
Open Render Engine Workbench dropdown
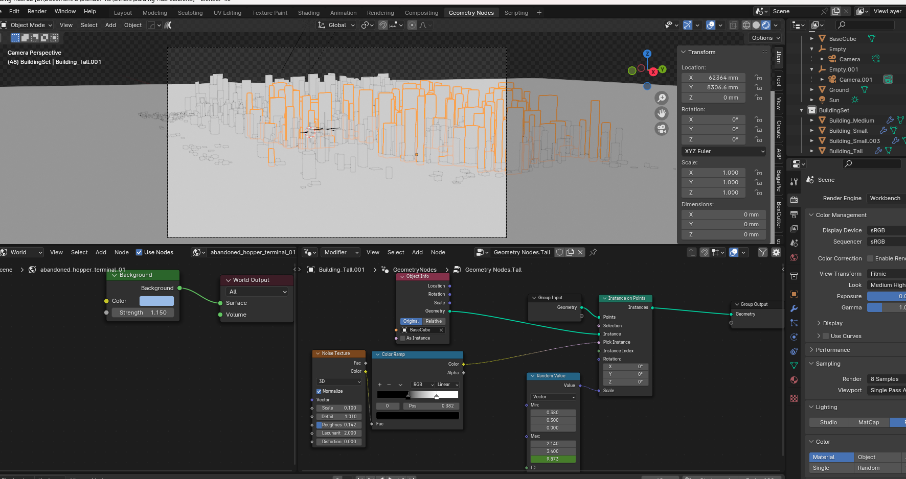pos(887,198)
